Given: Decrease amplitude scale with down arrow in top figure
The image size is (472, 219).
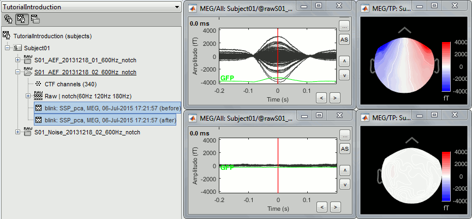Looking at the screenshot, I should (x=344, y=75).
